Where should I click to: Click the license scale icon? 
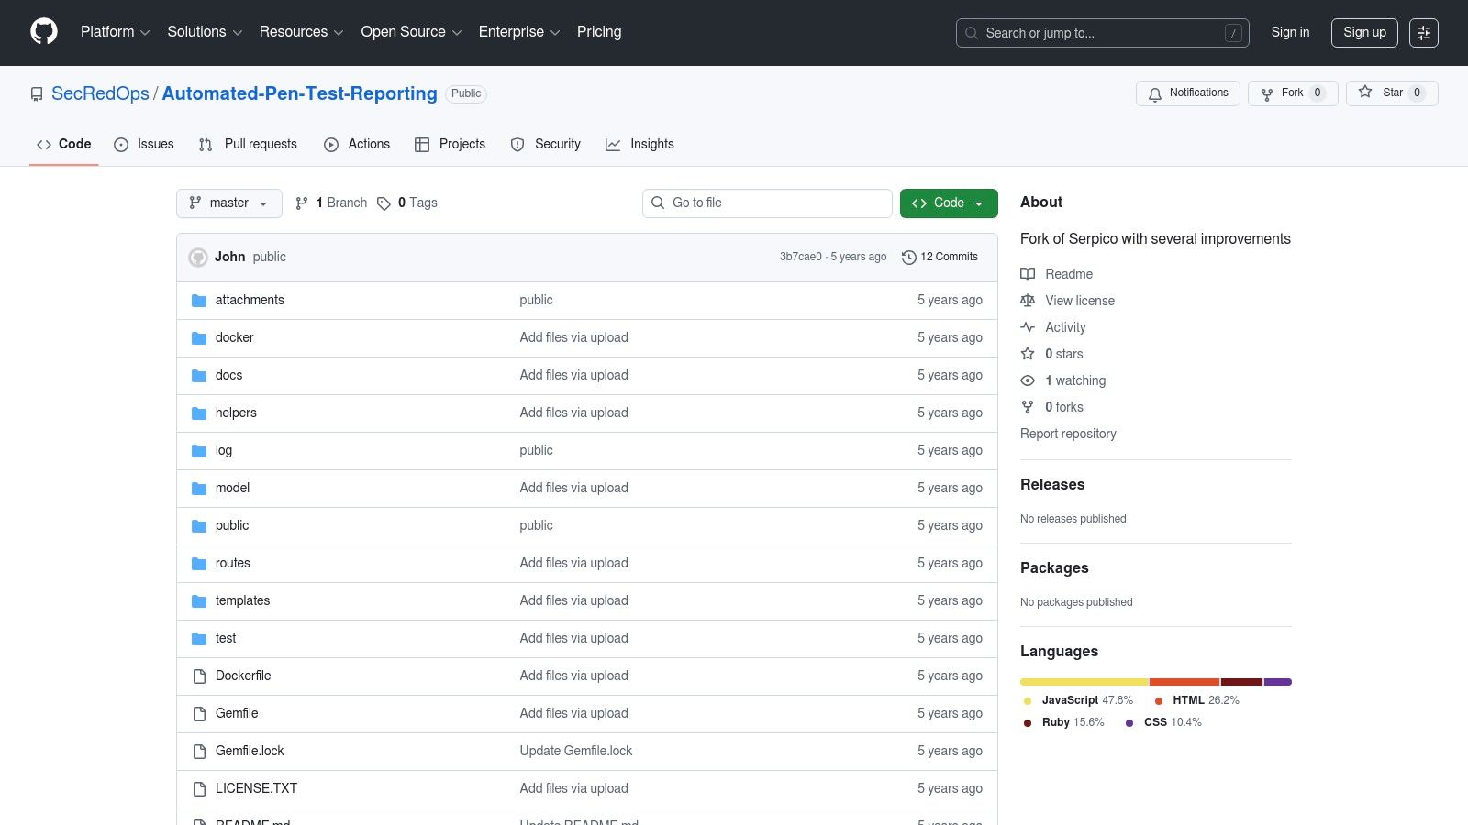[x=1028, y=301]
